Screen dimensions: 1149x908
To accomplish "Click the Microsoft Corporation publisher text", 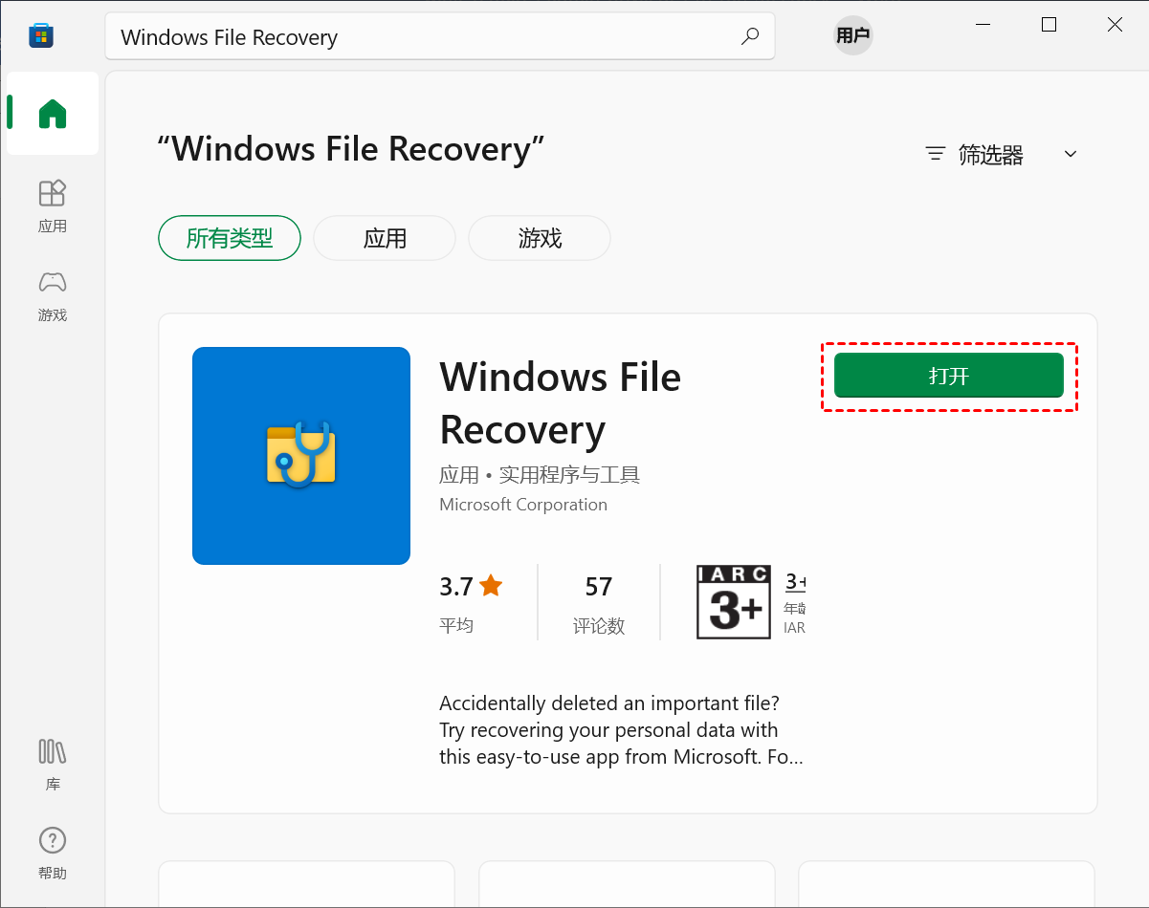I will click(x=523, y=505).
